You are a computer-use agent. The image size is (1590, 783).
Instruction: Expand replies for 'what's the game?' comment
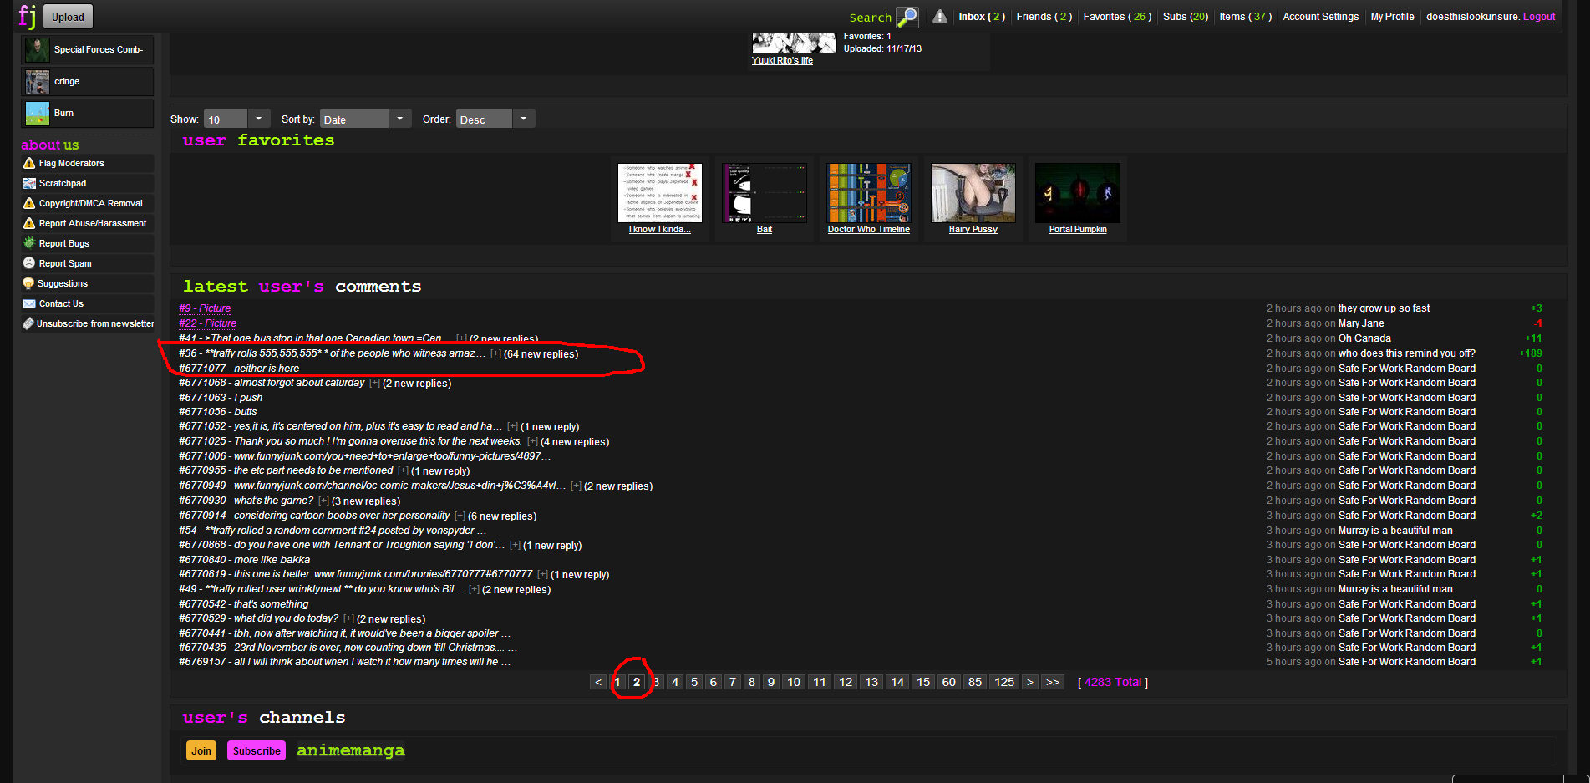point(323,501)
